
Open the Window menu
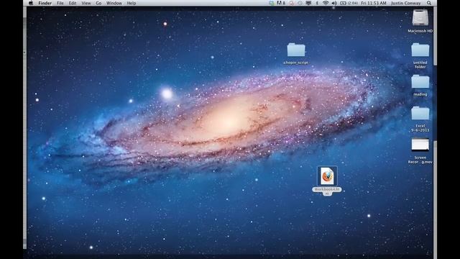pos(114,3)
